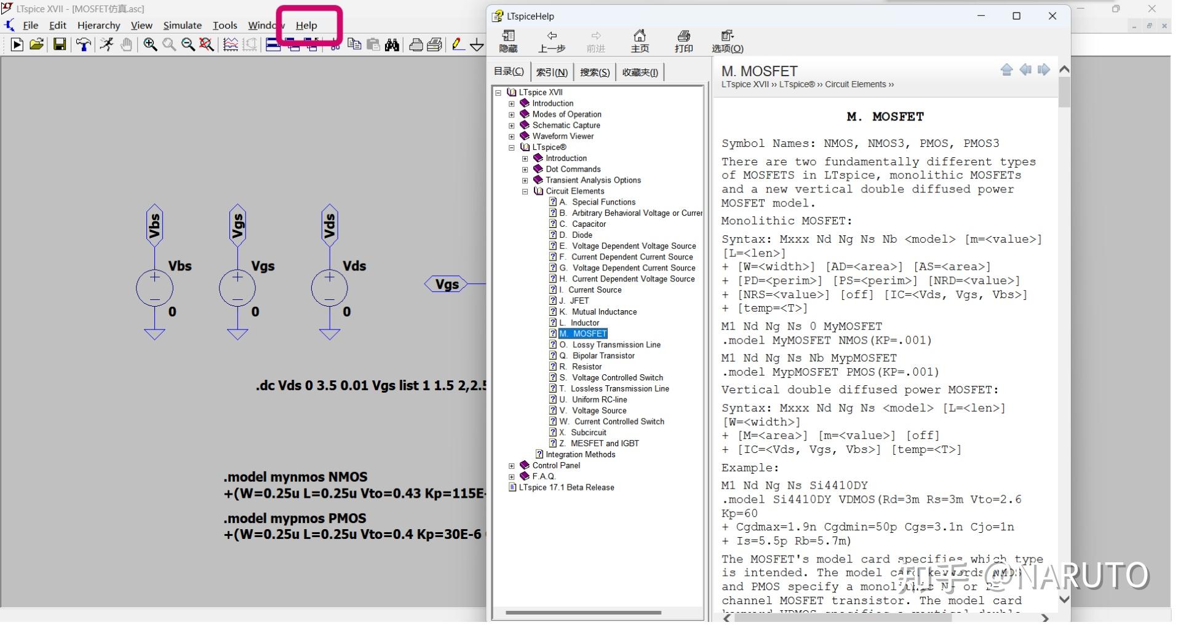Open Control Panel via the hammer icon
The image size is (1181, 625).
(x=83, y=44)
